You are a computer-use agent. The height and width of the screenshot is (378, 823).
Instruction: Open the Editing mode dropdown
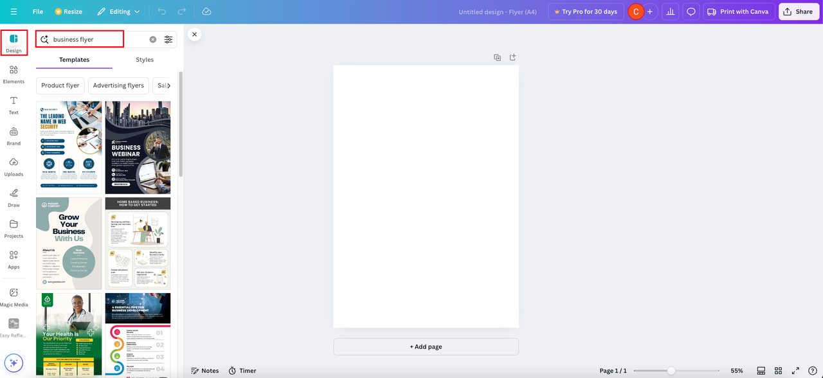click(119, 12)
